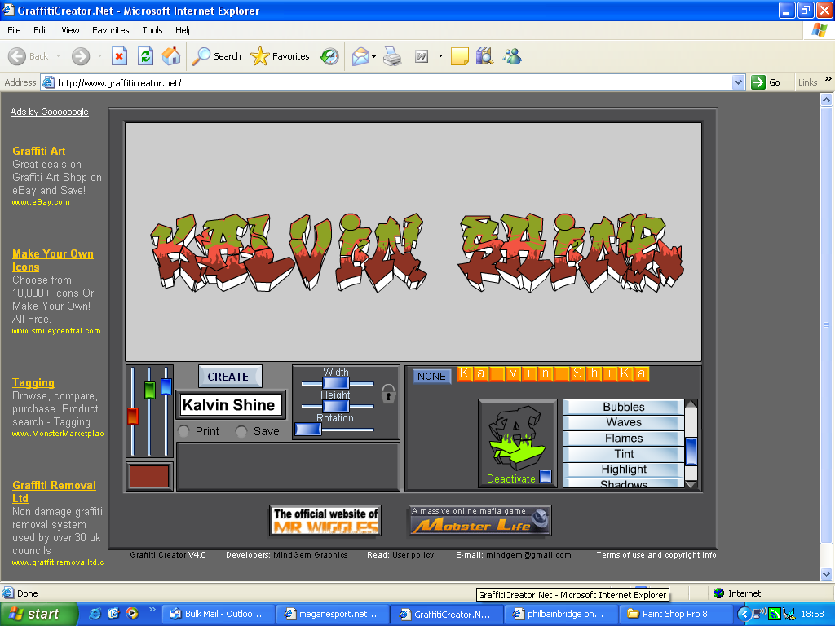
Task: Select the Highlight effect
Action: pyautogui.click(x=624, y=469)
